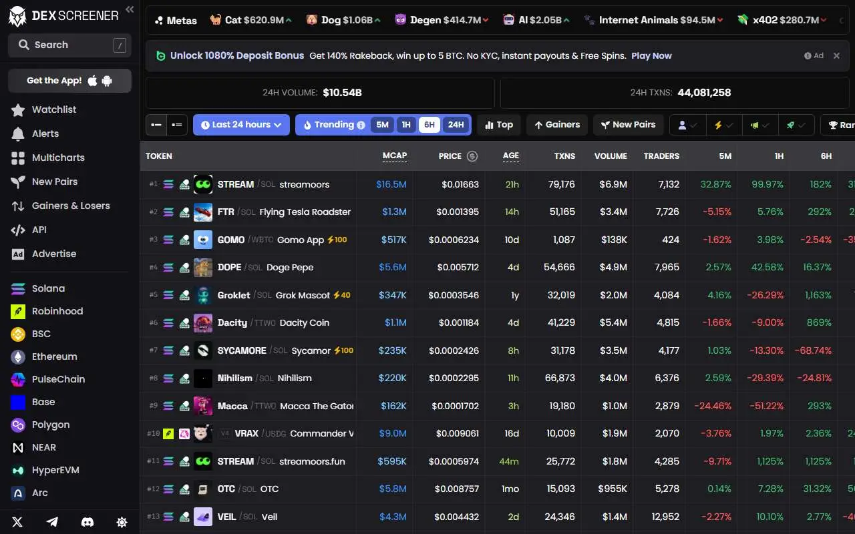Toggle the launchpad (rocket) filter
Screen dimensions: 855x534
point(796,125)
